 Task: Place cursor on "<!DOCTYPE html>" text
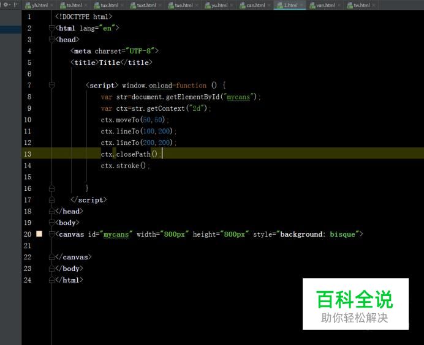point(83,17)
